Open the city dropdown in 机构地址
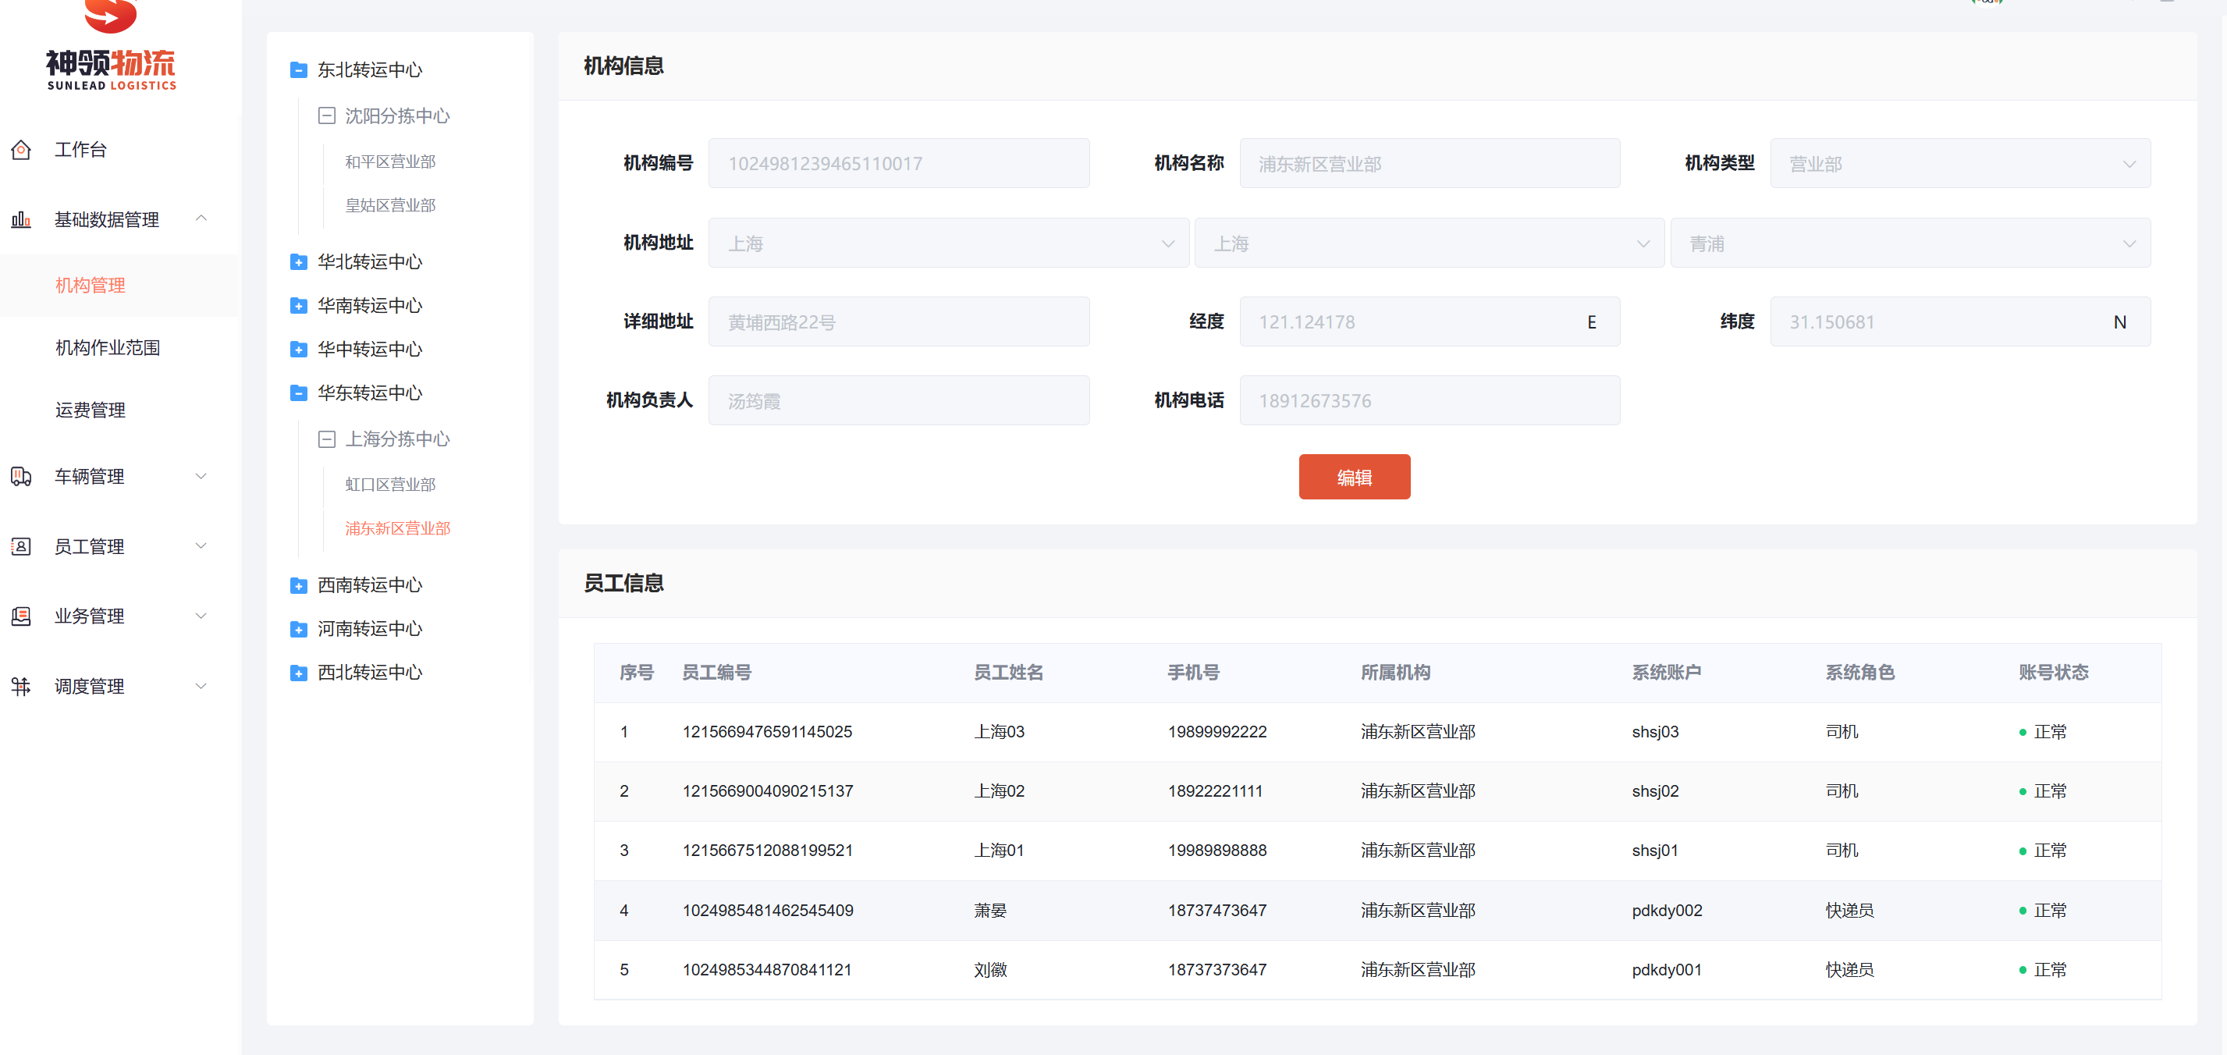The width and height of the screenshot is (2227, 1055). coord(1428,243)
